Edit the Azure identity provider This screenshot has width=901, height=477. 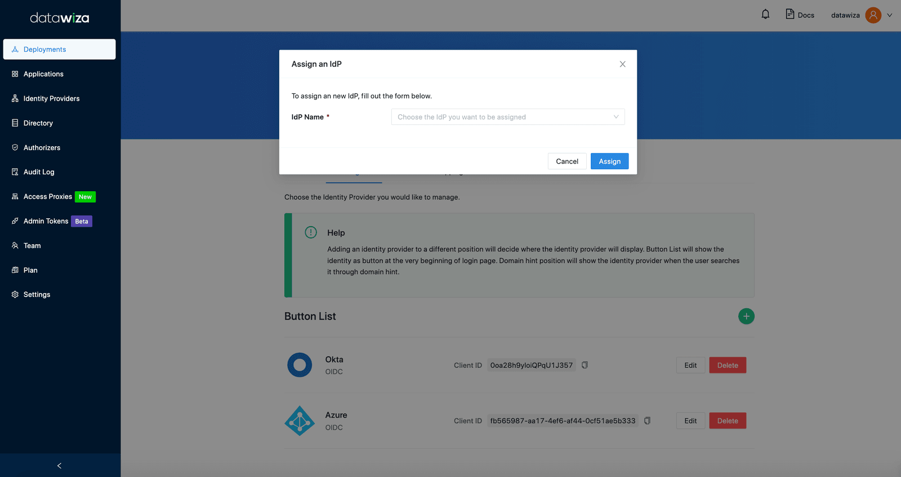click(x=690, y=421)
